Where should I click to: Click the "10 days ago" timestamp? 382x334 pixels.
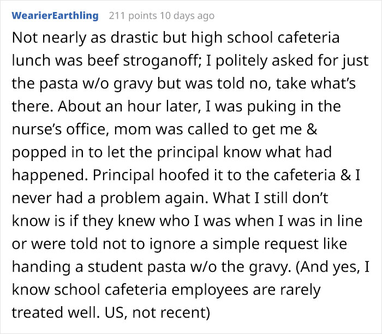coord(187,16)
